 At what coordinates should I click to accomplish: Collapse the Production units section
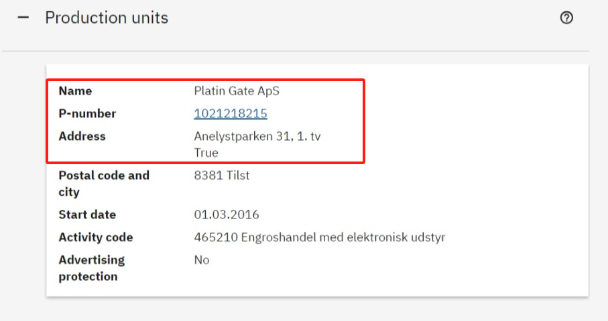point(23,18)
